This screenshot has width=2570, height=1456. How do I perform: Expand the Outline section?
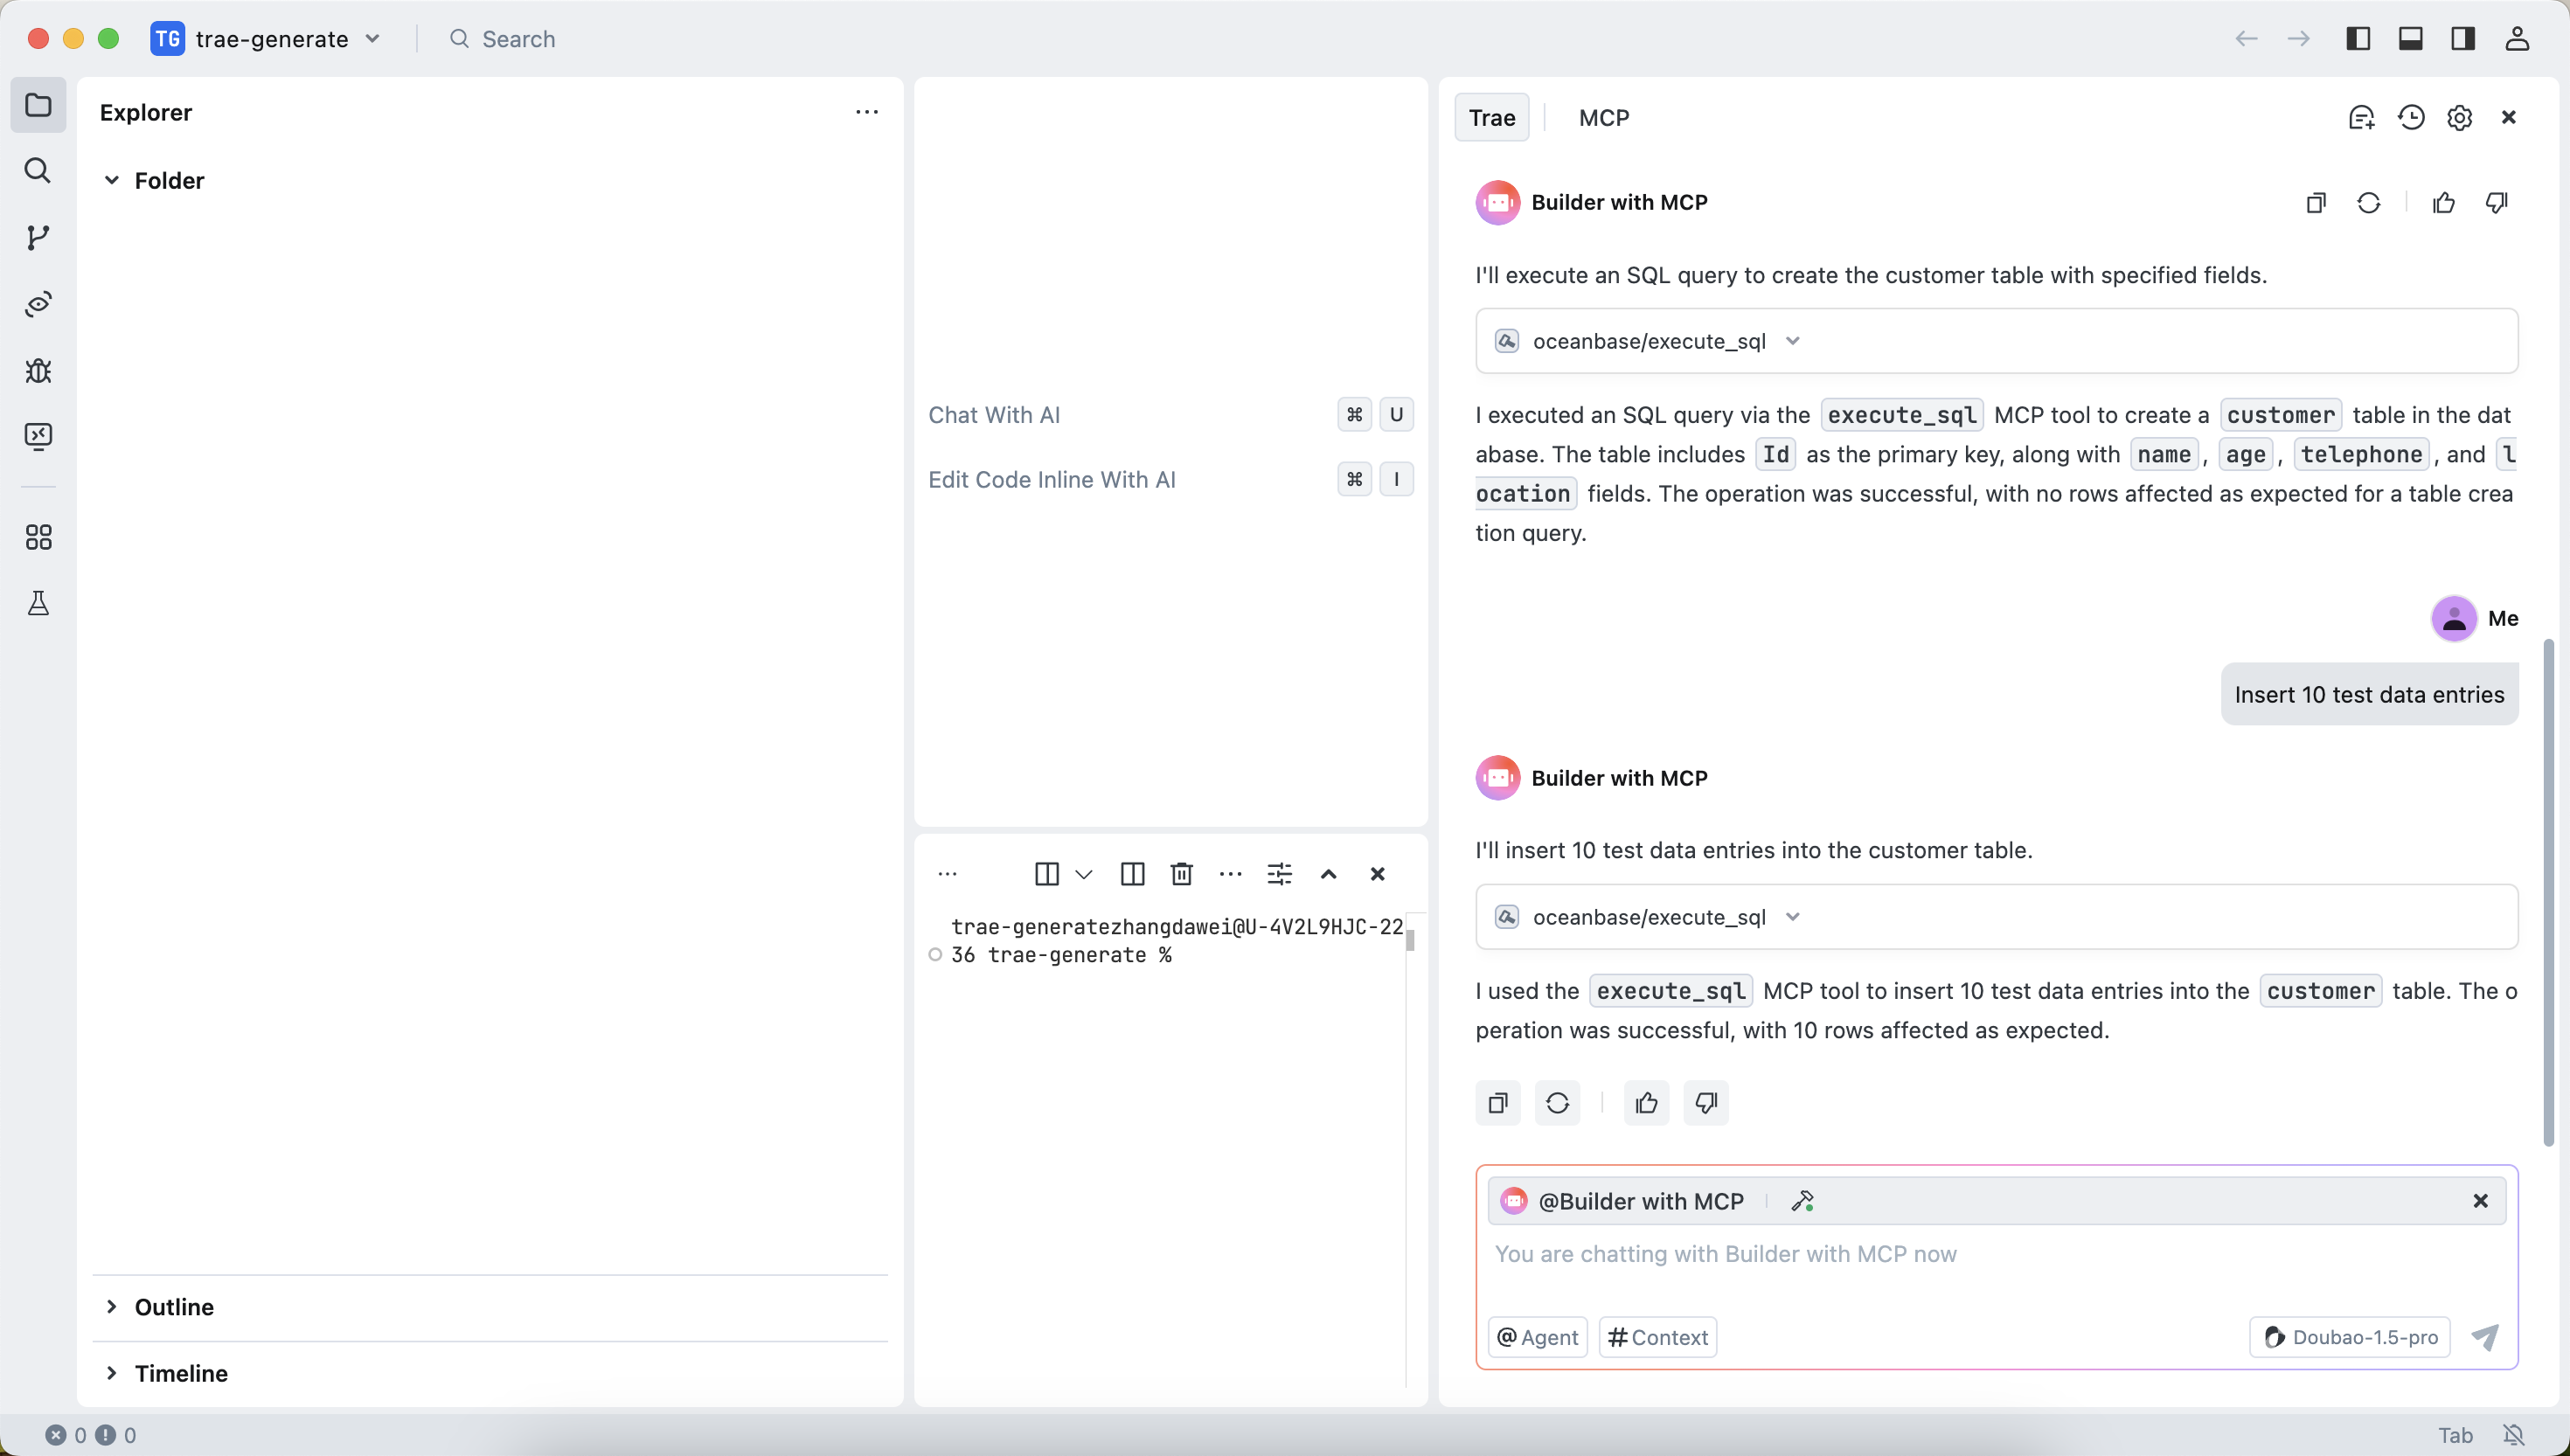tap(174, 1307)
